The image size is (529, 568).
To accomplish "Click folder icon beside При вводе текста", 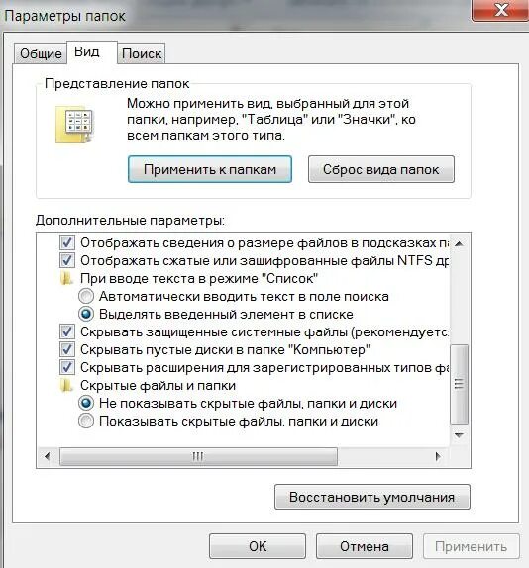I will tap(66, 279).
